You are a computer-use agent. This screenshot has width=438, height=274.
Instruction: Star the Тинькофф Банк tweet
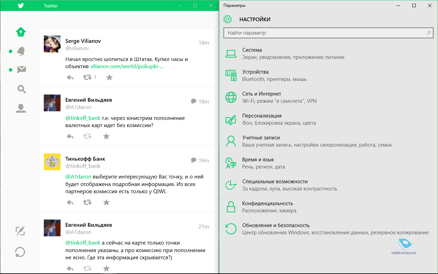[x=106, y=202]
